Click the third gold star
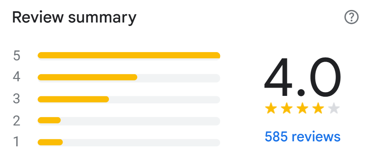Screen dimensions: 368x168 [302, 109]
